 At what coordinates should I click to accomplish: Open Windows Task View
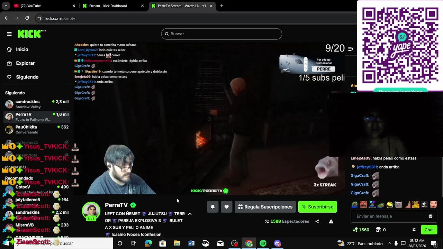134,243
